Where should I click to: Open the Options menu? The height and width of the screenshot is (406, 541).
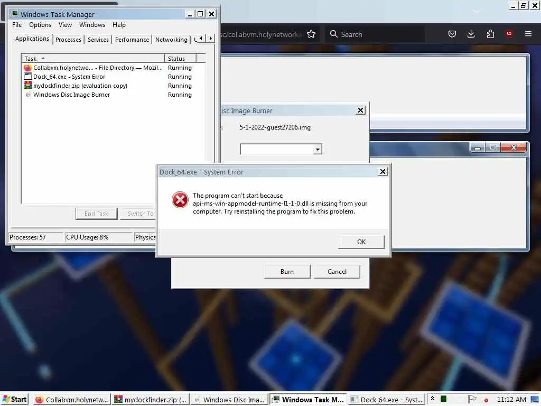pos(40,25)
